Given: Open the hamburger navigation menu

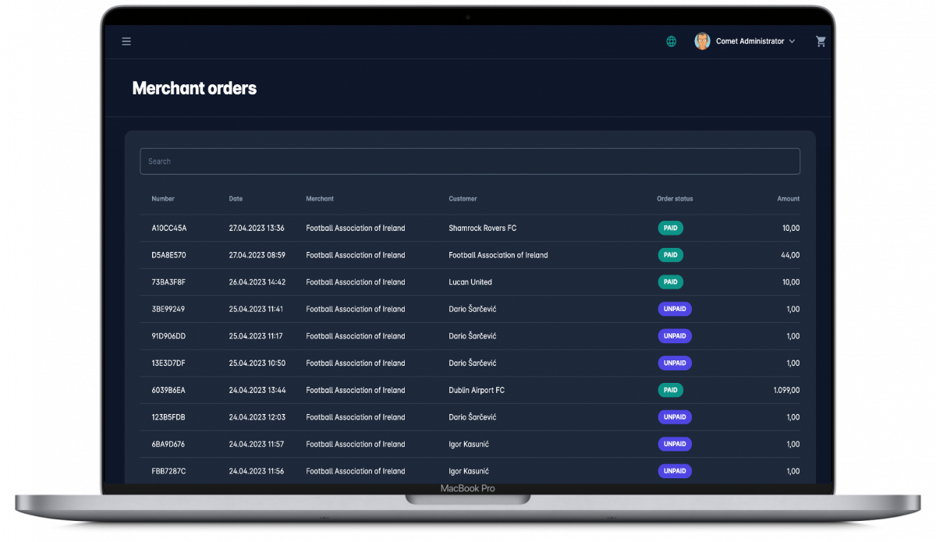Looking at the screenshot, I should click(x=126, y=41).
